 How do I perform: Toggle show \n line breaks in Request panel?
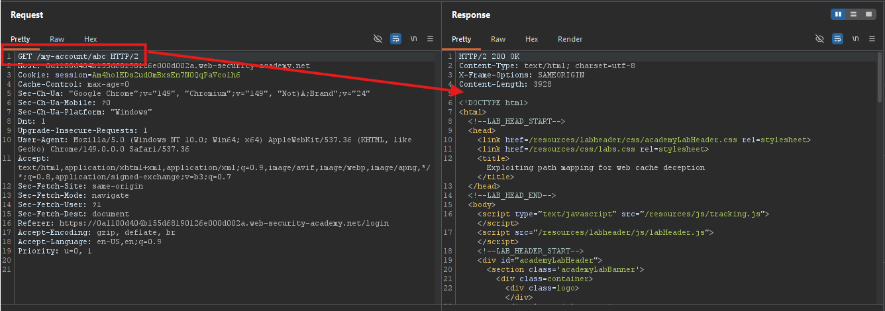click(413, 39)
